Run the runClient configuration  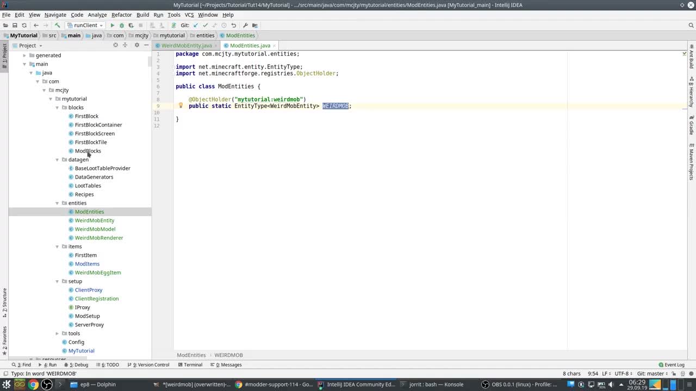[x=113, y=26]
